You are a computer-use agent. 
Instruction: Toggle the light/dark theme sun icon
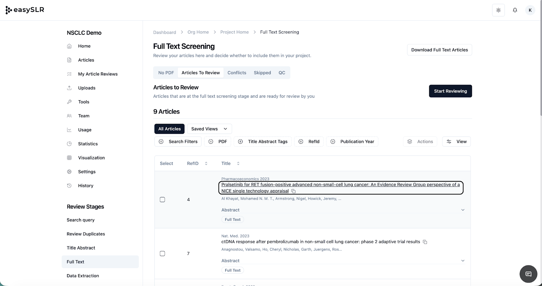pyautogui.click(x=498, y=10)
